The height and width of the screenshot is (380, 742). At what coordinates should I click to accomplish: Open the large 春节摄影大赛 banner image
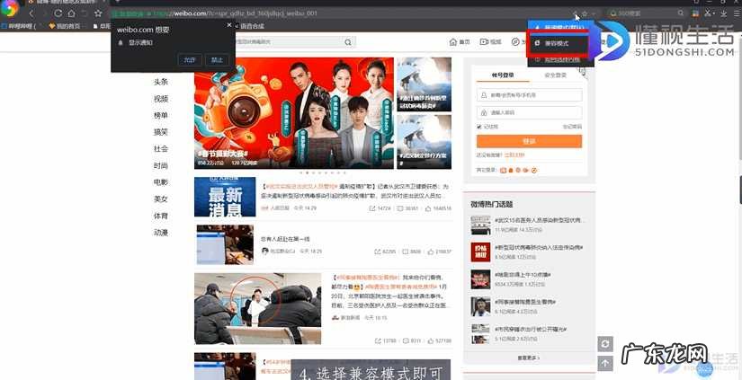pos(294,113)
